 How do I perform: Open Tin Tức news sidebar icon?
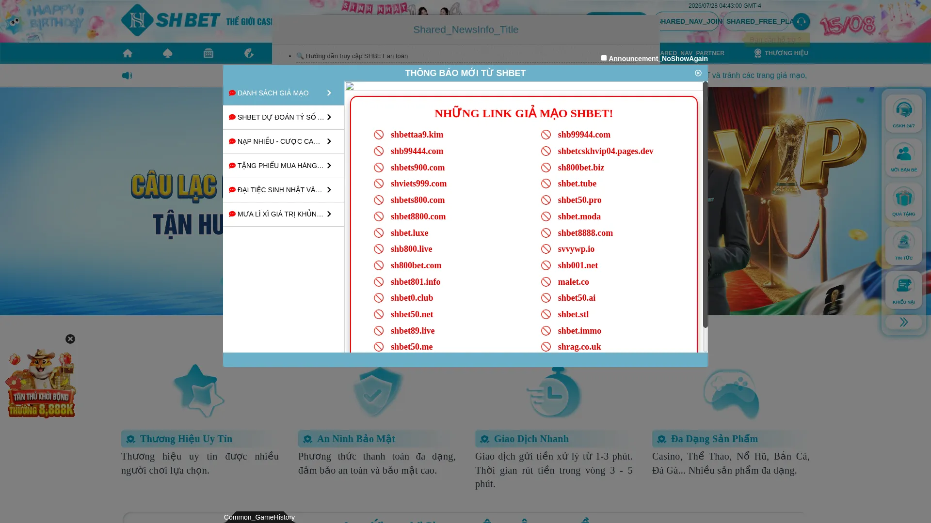coord(904,246)
